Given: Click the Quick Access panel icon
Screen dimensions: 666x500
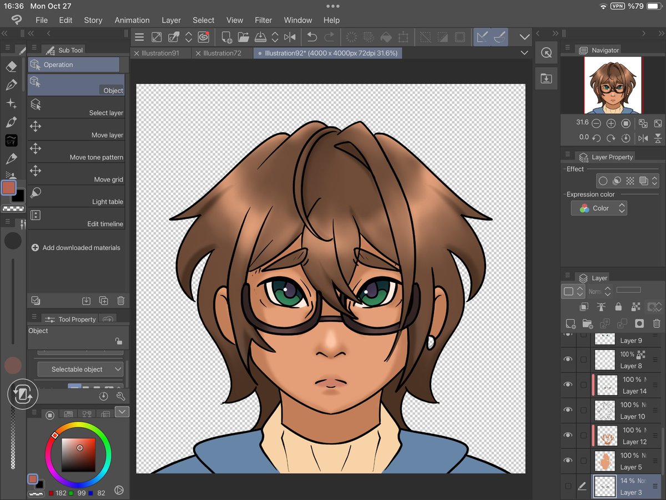Looking at the screenshot, I should coord(547,53).
